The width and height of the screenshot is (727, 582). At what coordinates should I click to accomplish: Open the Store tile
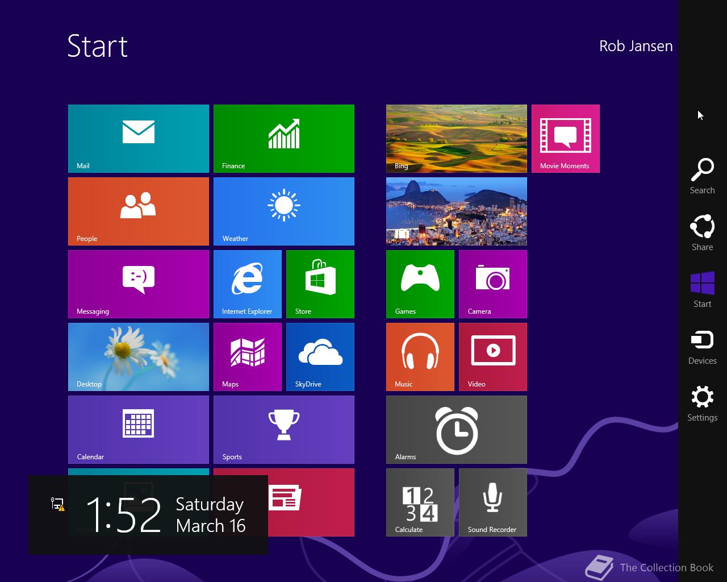point(320,284)
